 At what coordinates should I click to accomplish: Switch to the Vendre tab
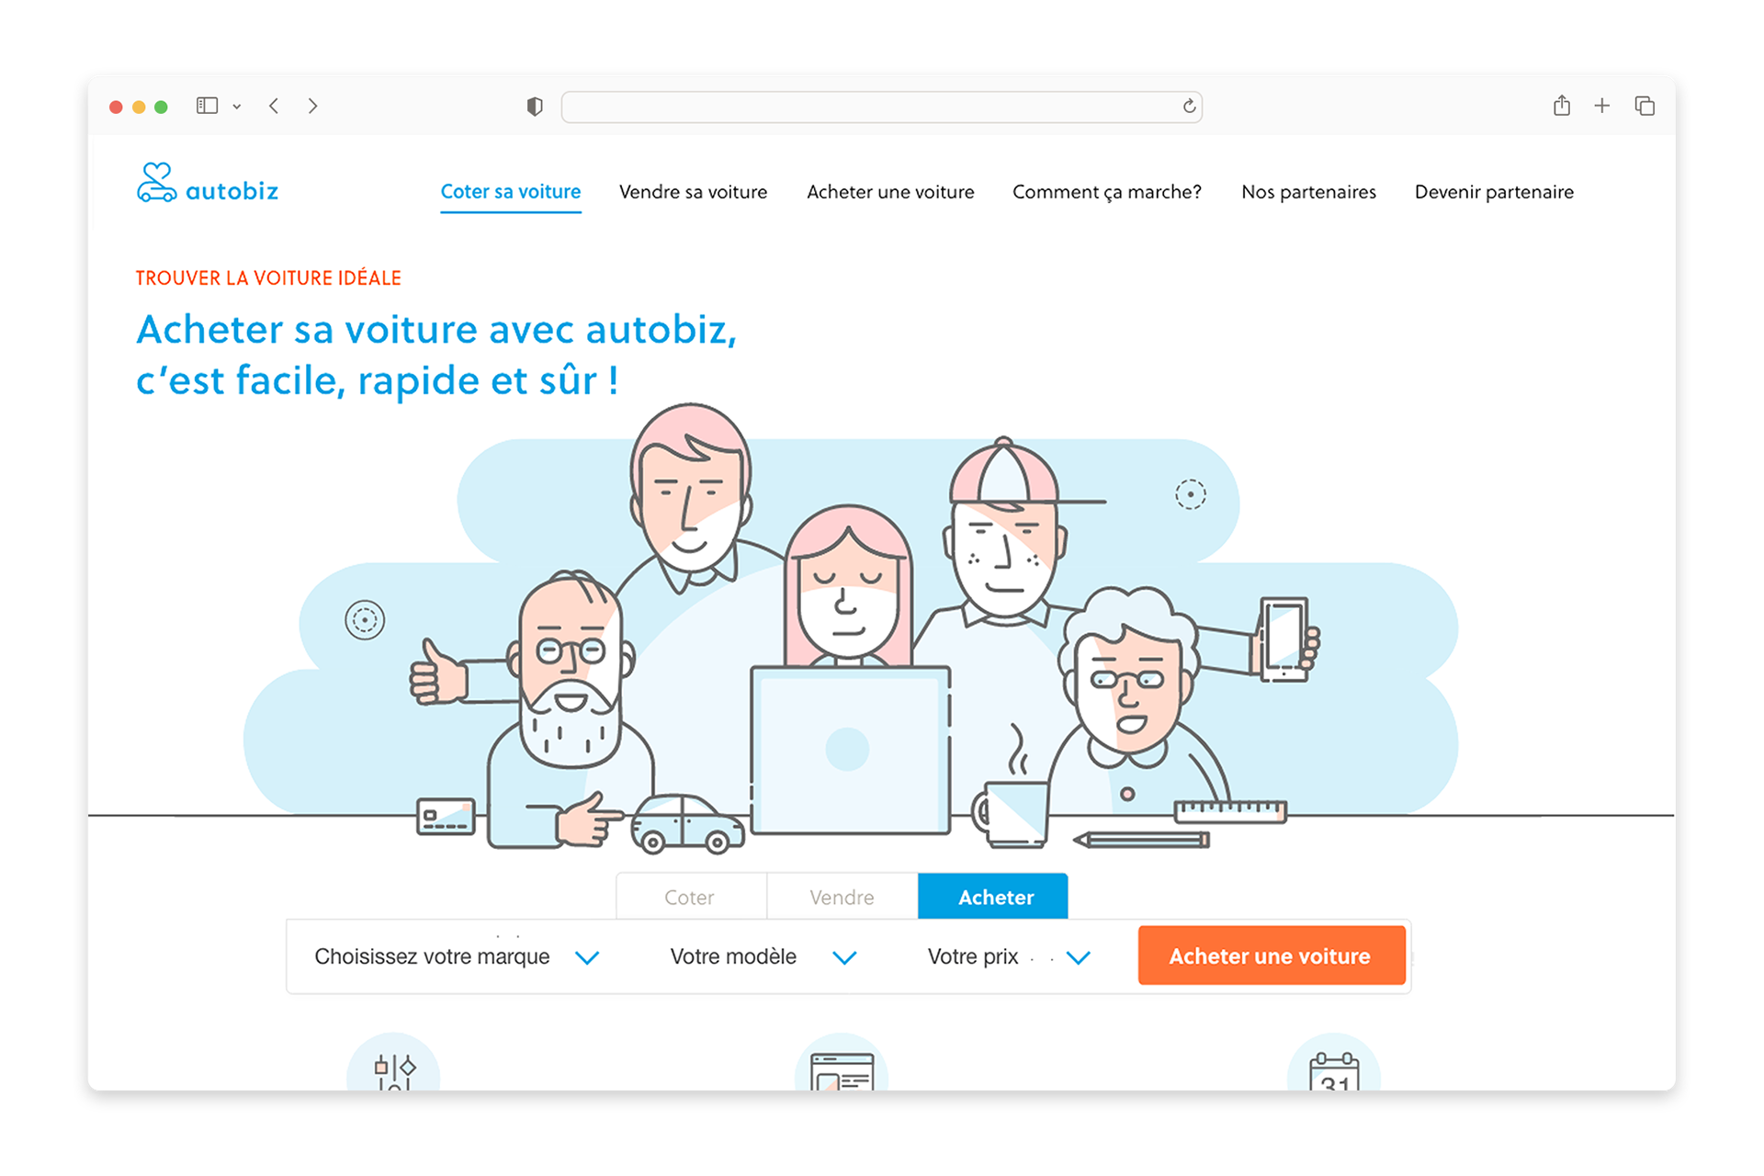842,897
